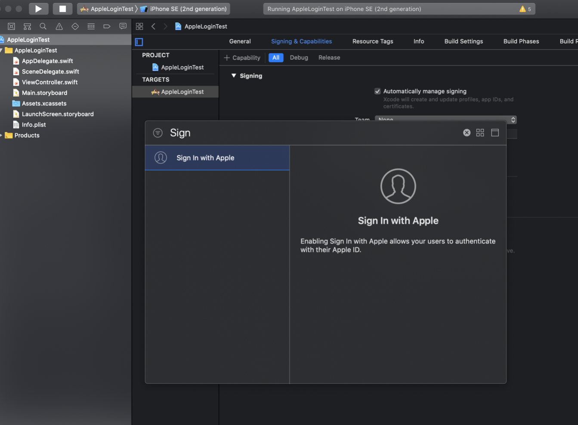Viewport: 578px width, 425px height.
Task: Click the large Sign In with Apple icon
Action: [398, 186]
